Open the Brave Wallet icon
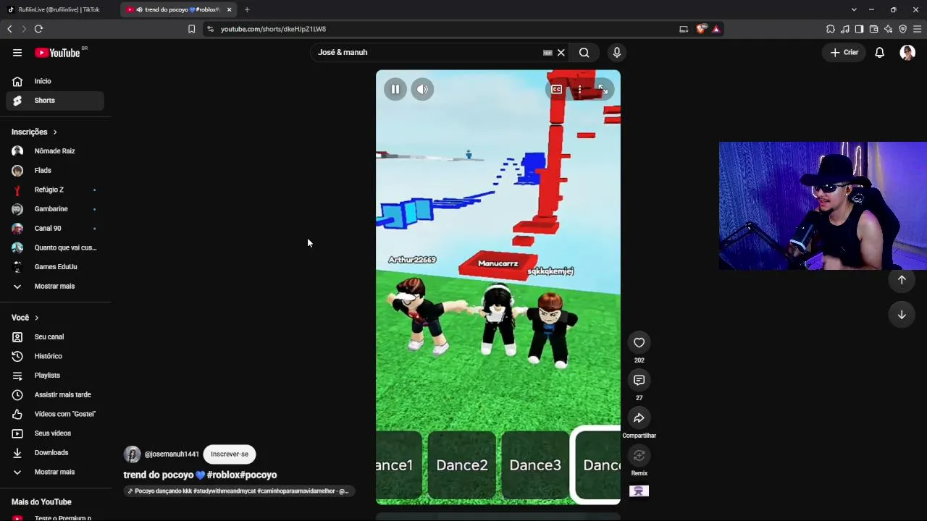 pyautogui.click(x=873, y=29)
